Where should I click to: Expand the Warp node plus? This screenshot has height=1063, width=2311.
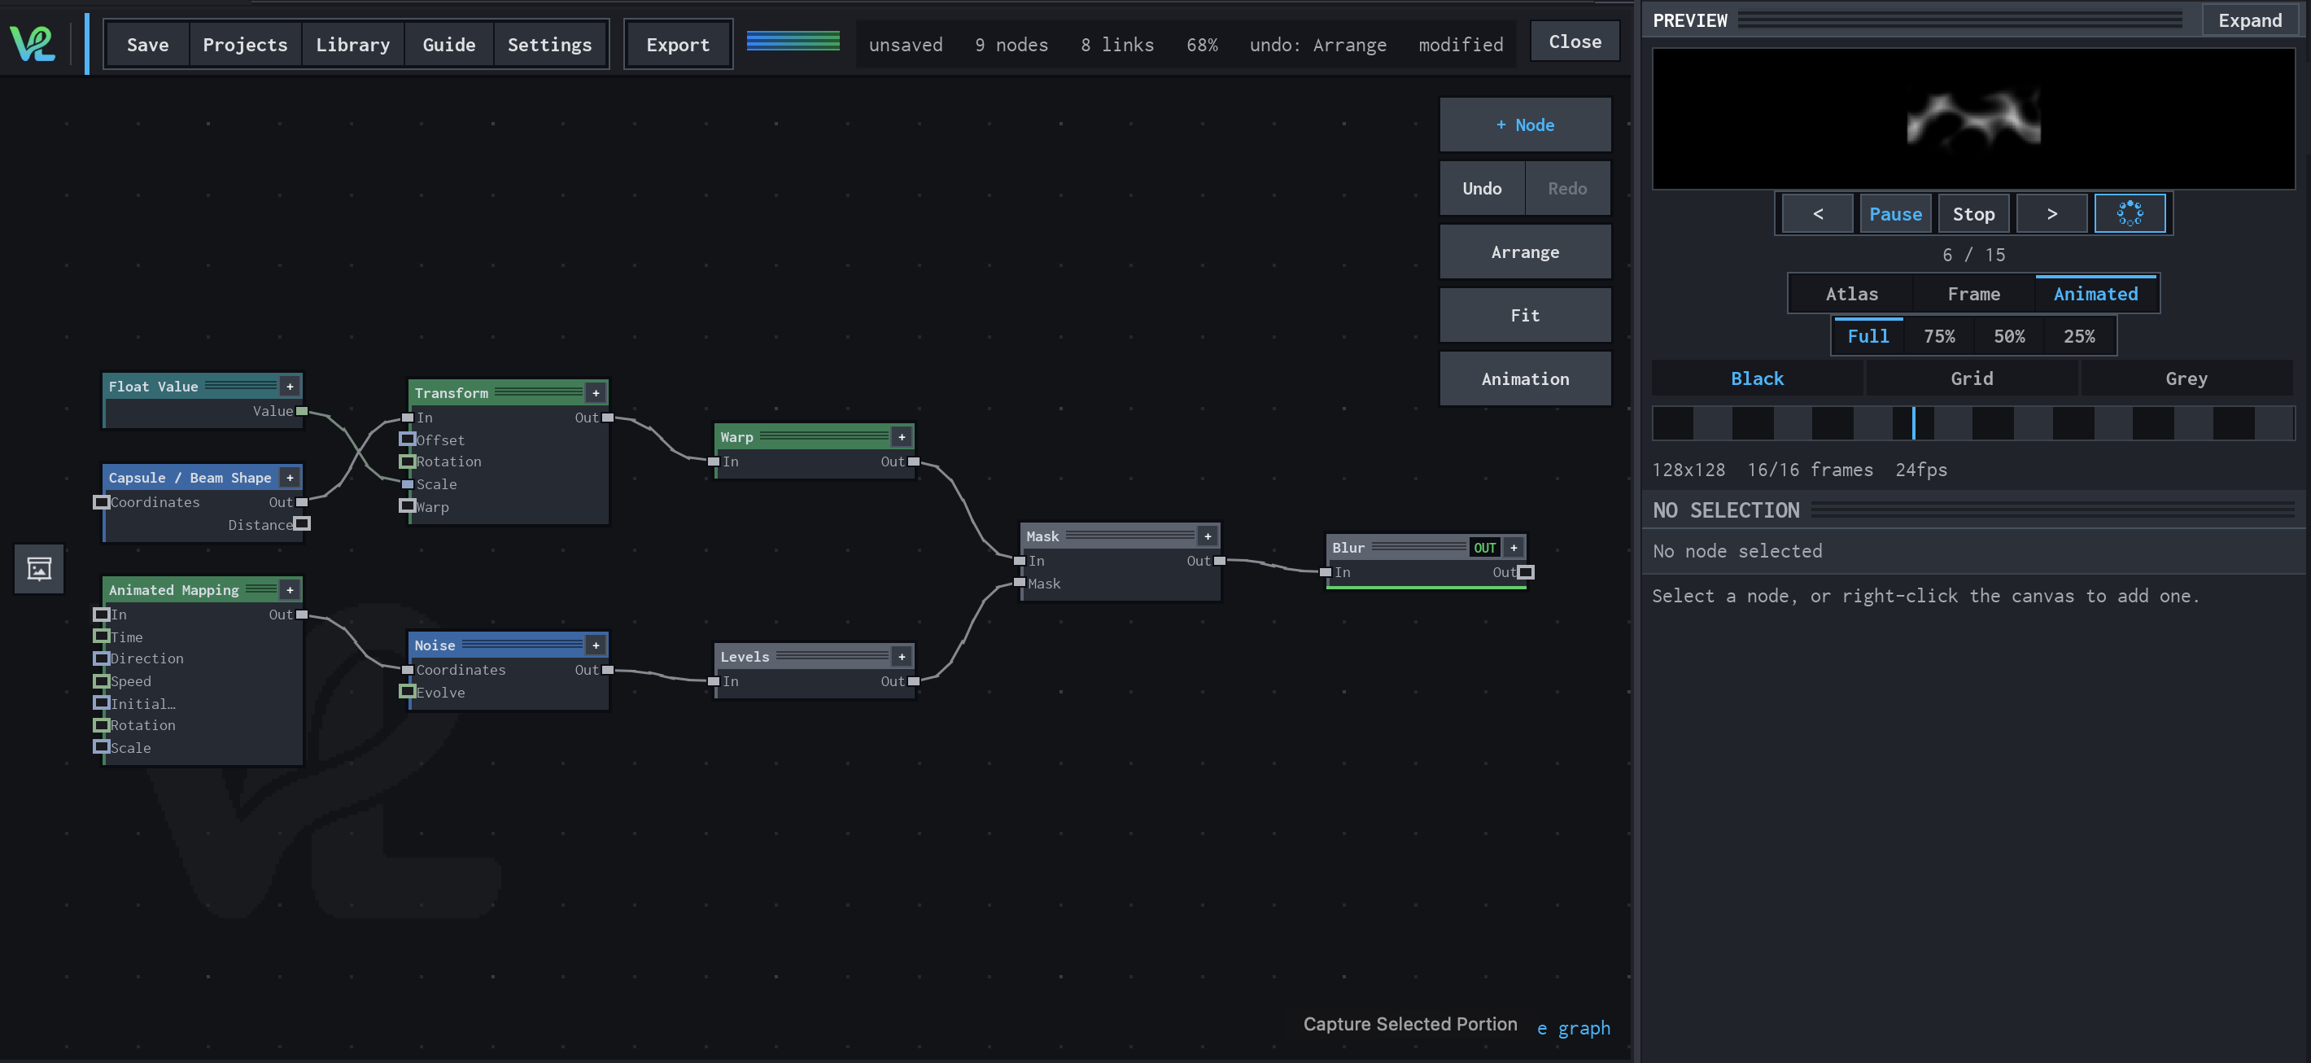pos(902,437)
